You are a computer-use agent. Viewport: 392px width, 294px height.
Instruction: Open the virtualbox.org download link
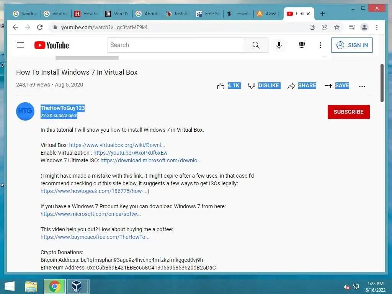click(x=117, y=145)
